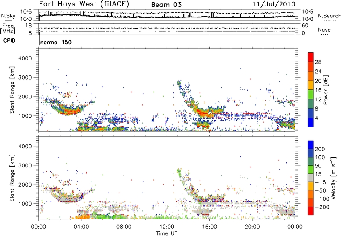
Task: Pick the bright blue bottom power colorbar segment
Action: click(x=311, y=122)
